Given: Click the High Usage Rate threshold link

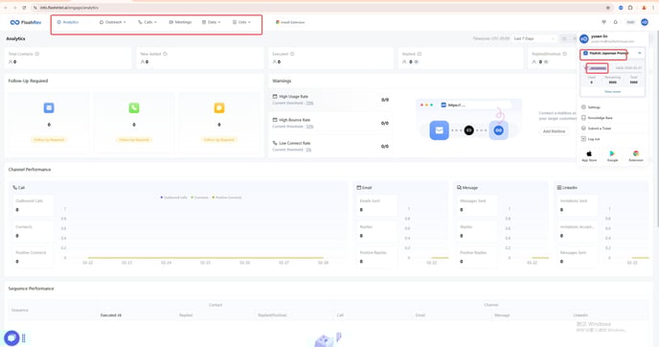Looking at the screenshot, I should pyautogui.click(x=309, y=104).
